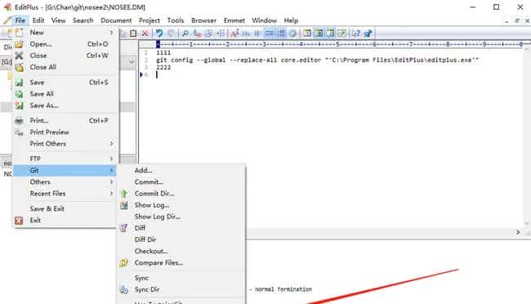This screenshot has width=531, height=304.
Task: Choose Print... in the File menu
Action: pyautogui.click(x=65, y=121)
